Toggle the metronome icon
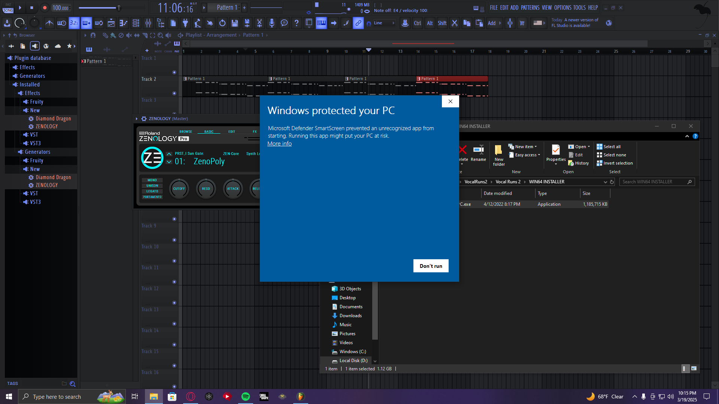 coord(49,23)
